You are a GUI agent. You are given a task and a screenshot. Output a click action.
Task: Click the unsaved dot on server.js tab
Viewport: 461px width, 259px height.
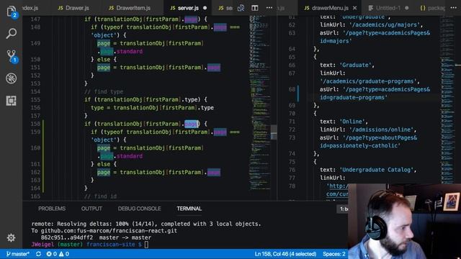coord(205,8)
